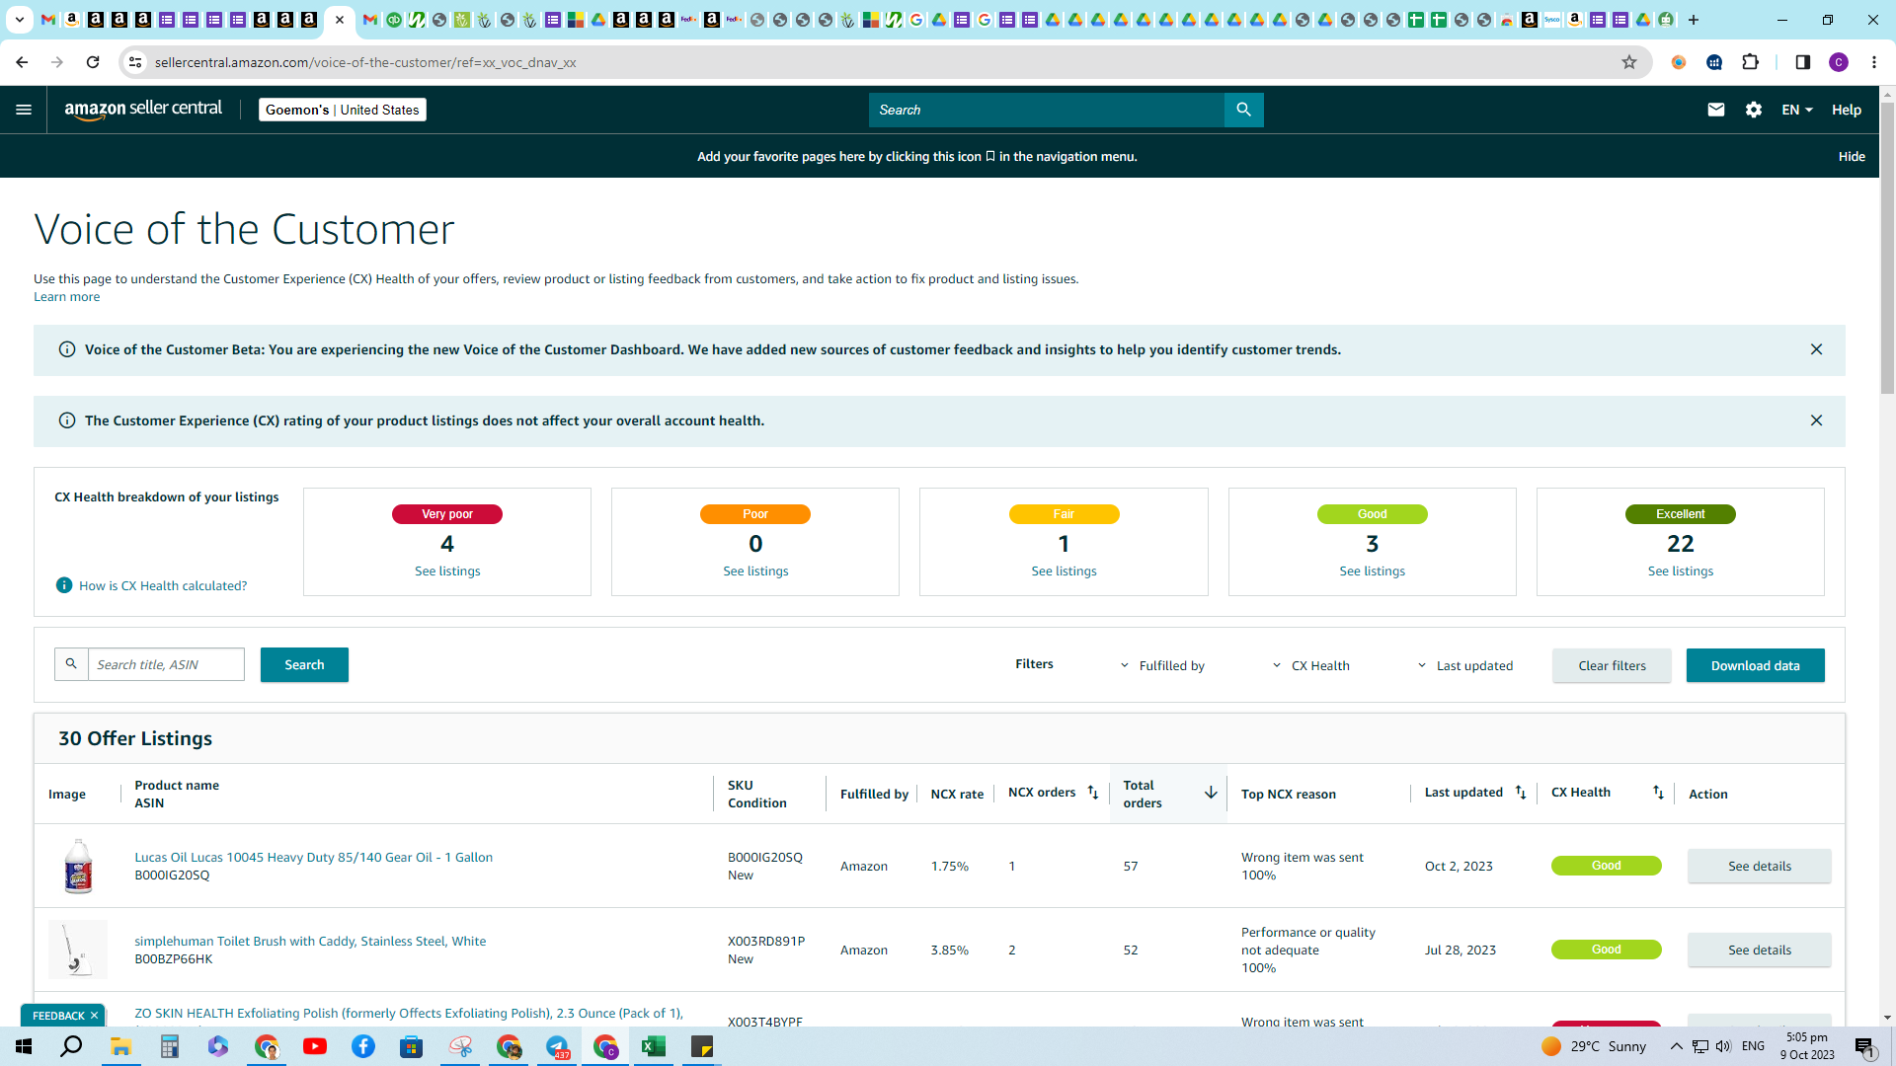Click Clear filters button
Image resolution: width=1896 pixels, height=1066 pixels.
(1612, 665)
